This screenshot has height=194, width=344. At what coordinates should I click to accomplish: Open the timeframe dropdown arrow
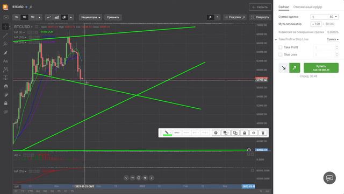[39, 17]
